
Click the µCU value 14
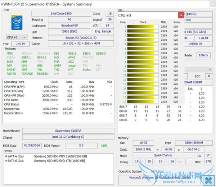point(107,26)
